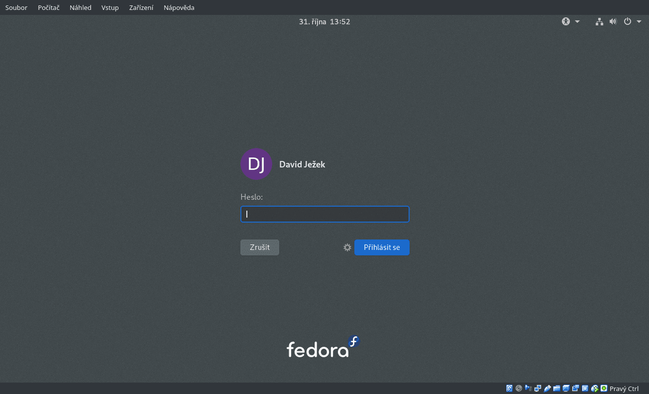
Task: Click the mouse integration indicator
Action: tap(594, 388)
